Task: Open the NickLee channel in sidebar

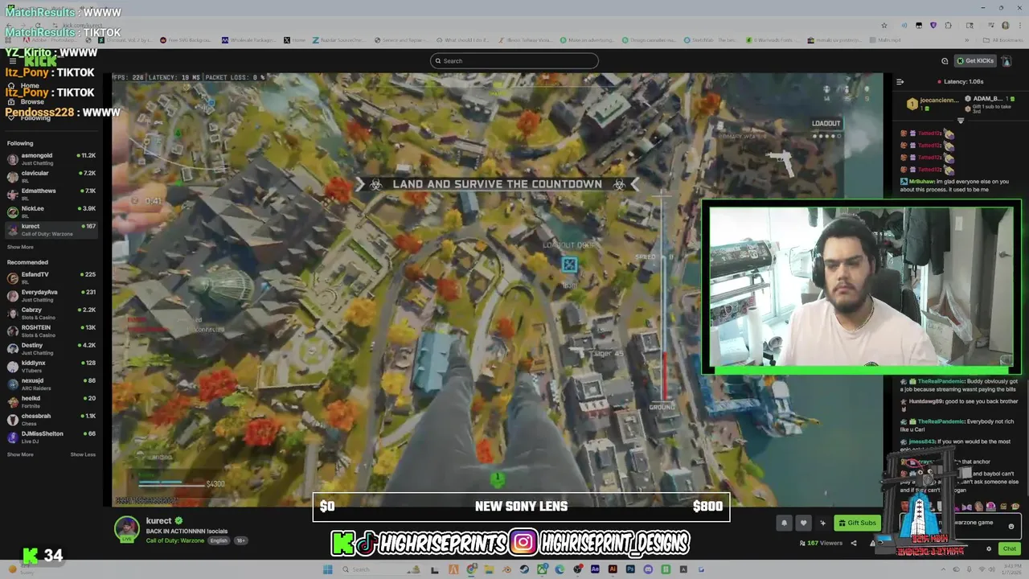Action: pyautogui.click(x=51, y=211)
